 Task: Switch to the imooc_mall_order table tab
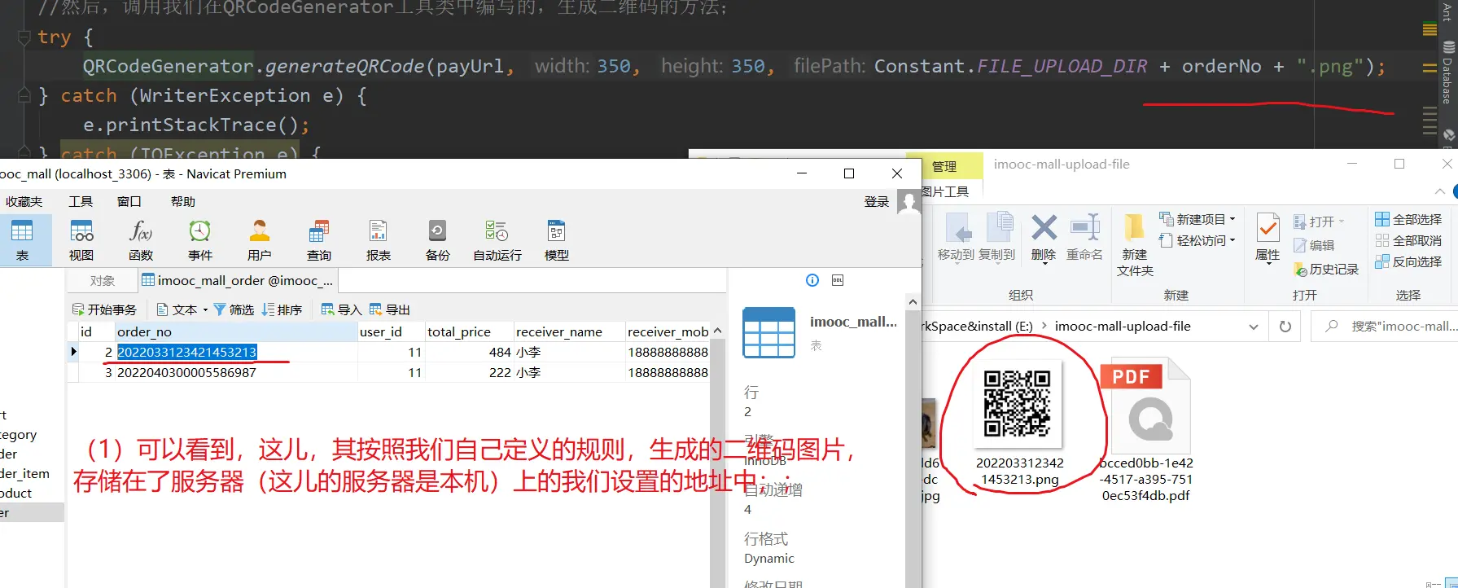tap(238, 281)
